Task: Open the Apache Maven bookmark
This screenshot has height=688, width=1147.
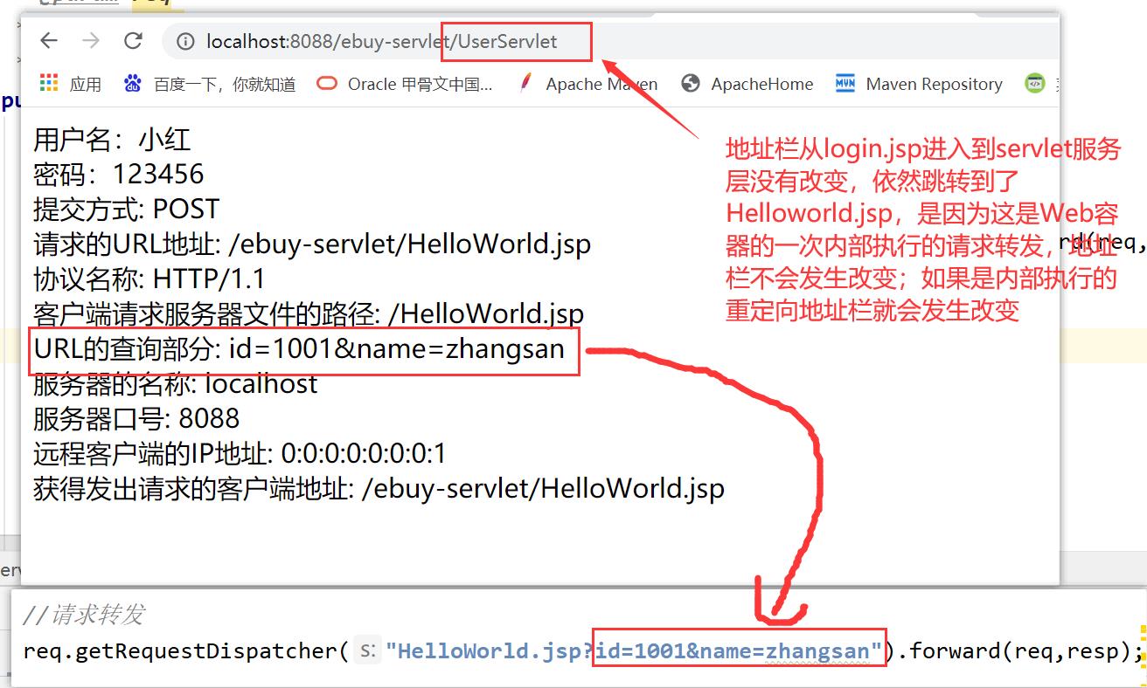Action: tap(587, 84)
